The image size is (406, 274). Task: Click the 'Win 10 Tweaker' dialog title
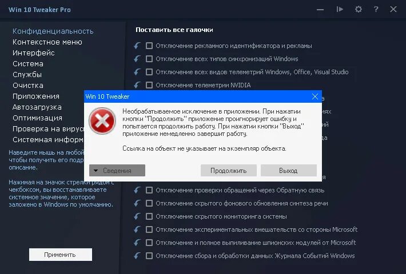[108, 96]
